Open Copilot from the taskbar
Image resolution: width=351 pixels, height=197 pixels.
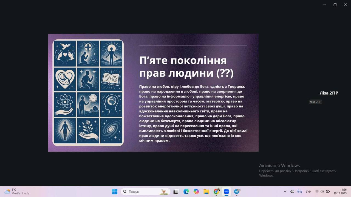click(x=196, y=192)
